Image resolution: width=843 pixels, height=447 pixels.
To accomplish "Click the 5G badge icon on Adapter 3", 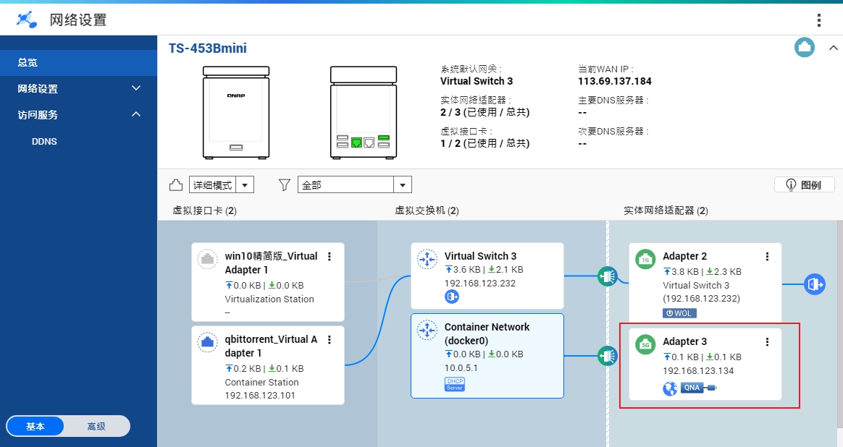I will [x=645, y=344].
